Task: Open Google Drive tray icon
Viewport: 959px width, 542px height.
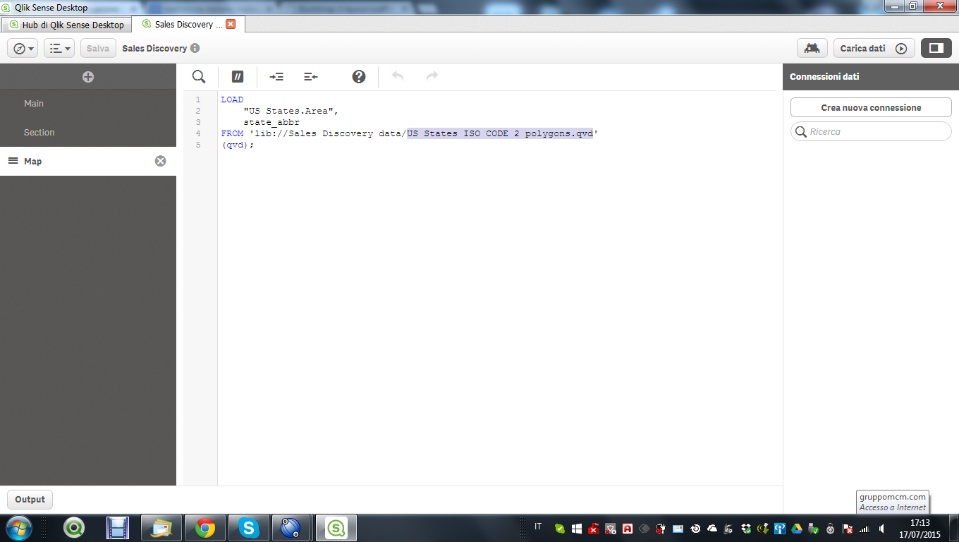Action: 797,528
